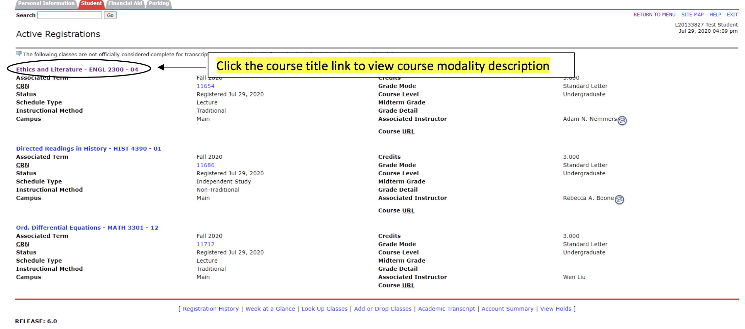Open the Parking tab
The width and height of the screenshot is (745, 329).
tap(159, 4)
